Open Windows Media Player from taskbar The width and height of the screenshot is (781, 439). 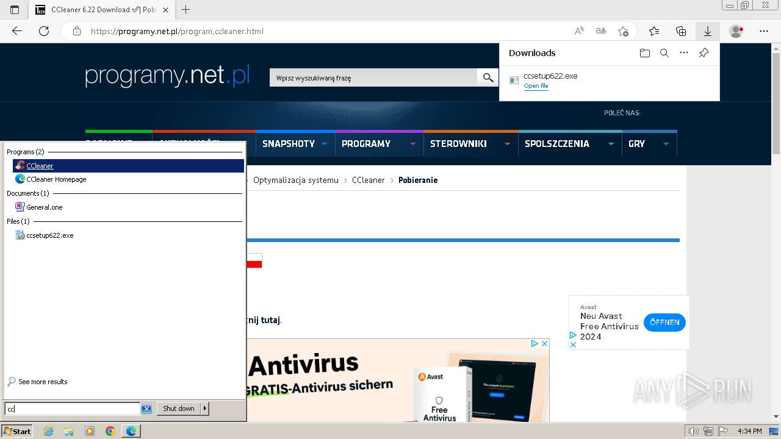pos(90,431)
